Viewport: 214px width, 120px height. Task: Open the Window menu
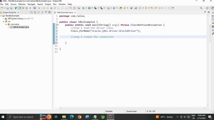(62, 4)
